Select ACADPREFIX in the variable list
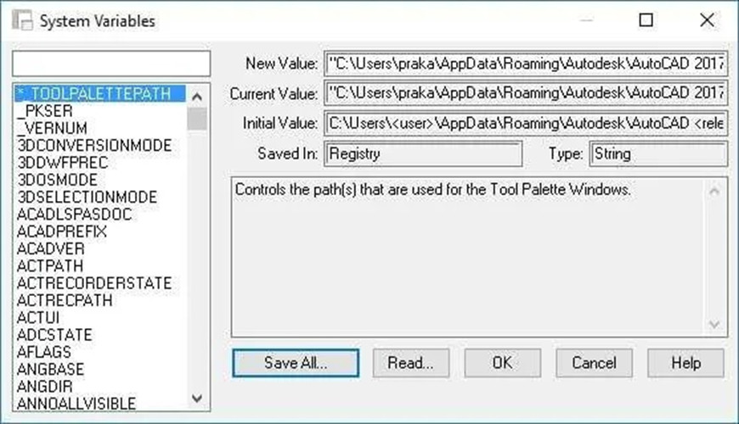 coord(62,232)
